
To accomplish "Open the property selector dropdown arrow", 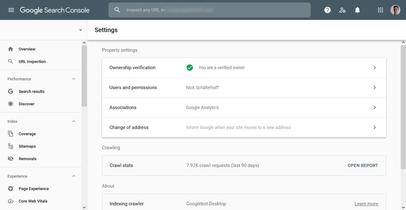I will (81, 30).
